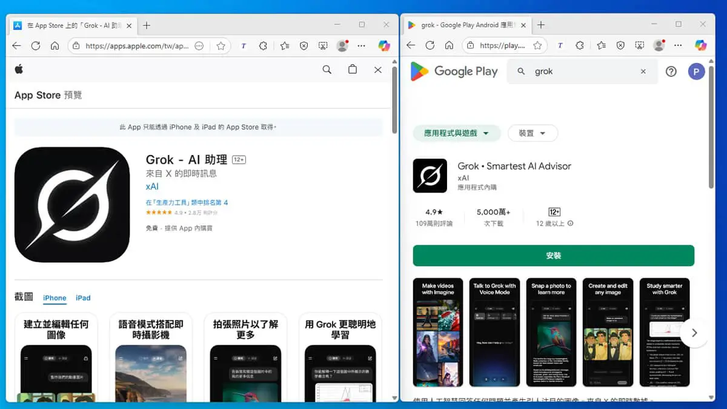Click the green 安裝 install button
Image resolution: width=727 pixels, height=409 pixels.
(x=554, y=256)
